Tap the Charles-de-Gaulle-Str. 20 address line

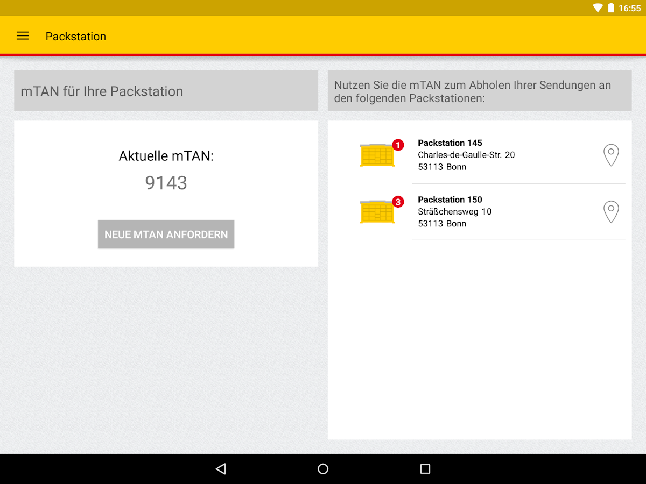pyautogui.click(x=466, y=155)
